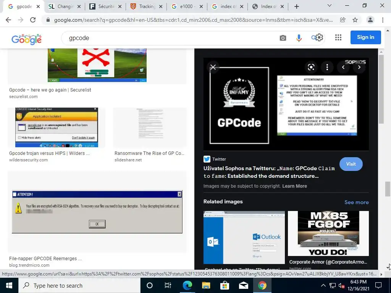391x293 pixels.
Task: Start voice search with microphone icon
Action: pos(299,38)
